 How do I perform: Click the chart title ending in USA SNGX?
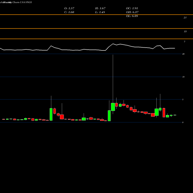pyautogui.click(x=16, y=2)
